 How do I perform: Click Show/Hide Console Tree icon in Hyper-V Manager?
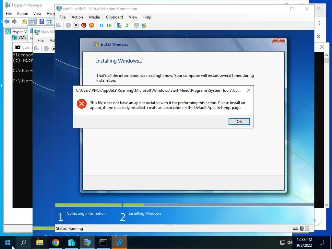[32, 21]
